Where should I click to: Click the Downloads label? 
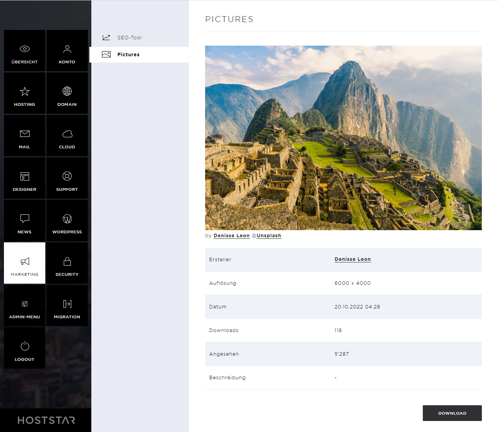coord(224,330)
